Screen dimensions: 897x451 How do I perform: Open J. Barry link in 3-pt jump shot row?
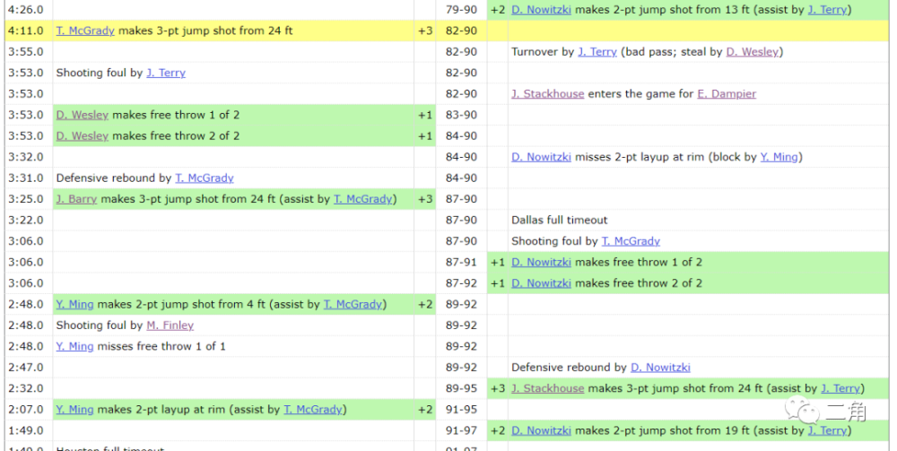[x=76, y=199]
